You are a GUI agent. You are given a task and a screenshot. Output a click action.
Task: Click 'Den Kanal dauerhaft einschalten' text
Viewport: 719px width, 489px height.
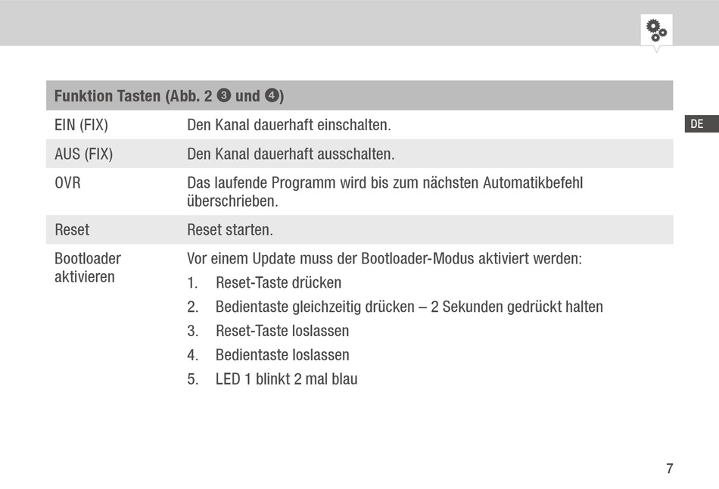(x=289, y=125)
